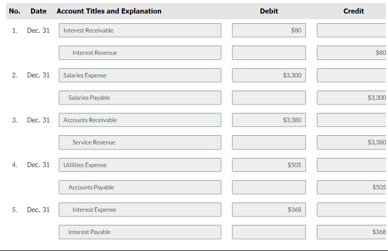Screen dimensions: 388x251
Task: Click the Interest Receivable account field
Action: click(140, 30)
